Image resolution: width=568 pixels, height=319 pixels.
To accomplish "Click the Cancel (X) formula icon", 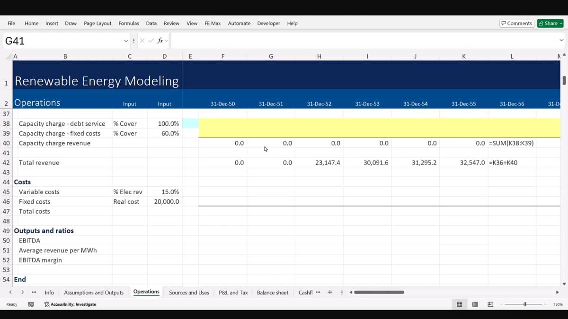I will [142, 41].
